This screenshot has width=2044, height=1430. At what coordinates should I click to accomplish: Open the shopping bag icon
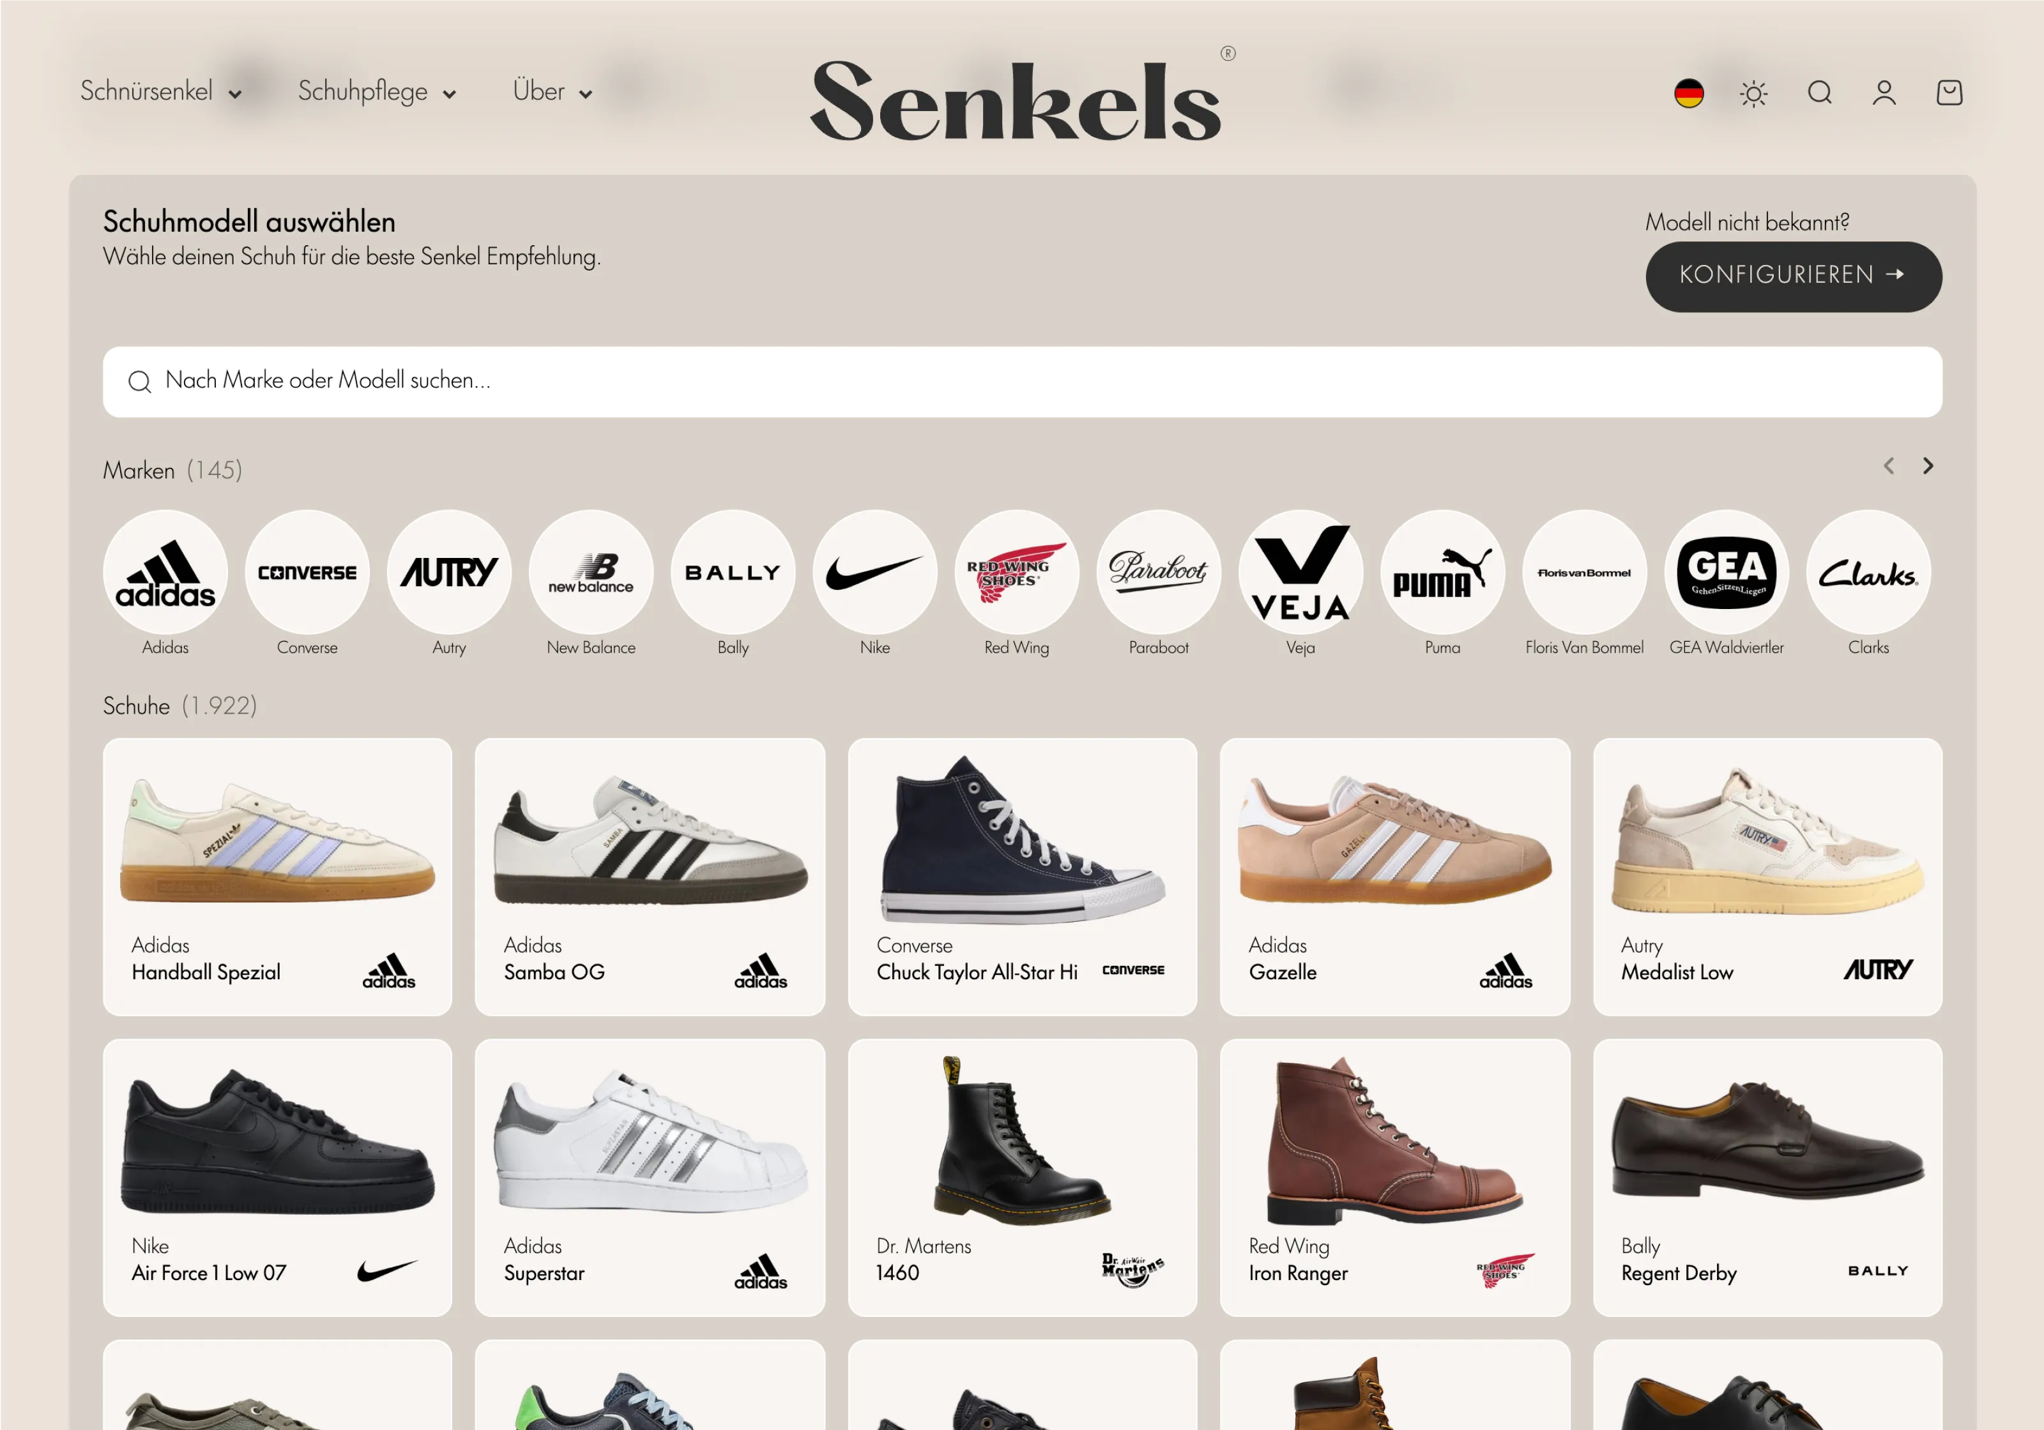point(1949,93)
